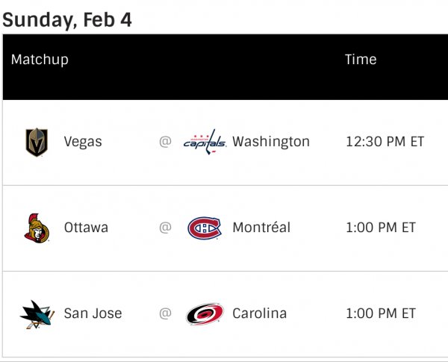Click the @ symbol in the Vegas–Washington row
Screen dimensions: 448x362
[x=165, y=142]
